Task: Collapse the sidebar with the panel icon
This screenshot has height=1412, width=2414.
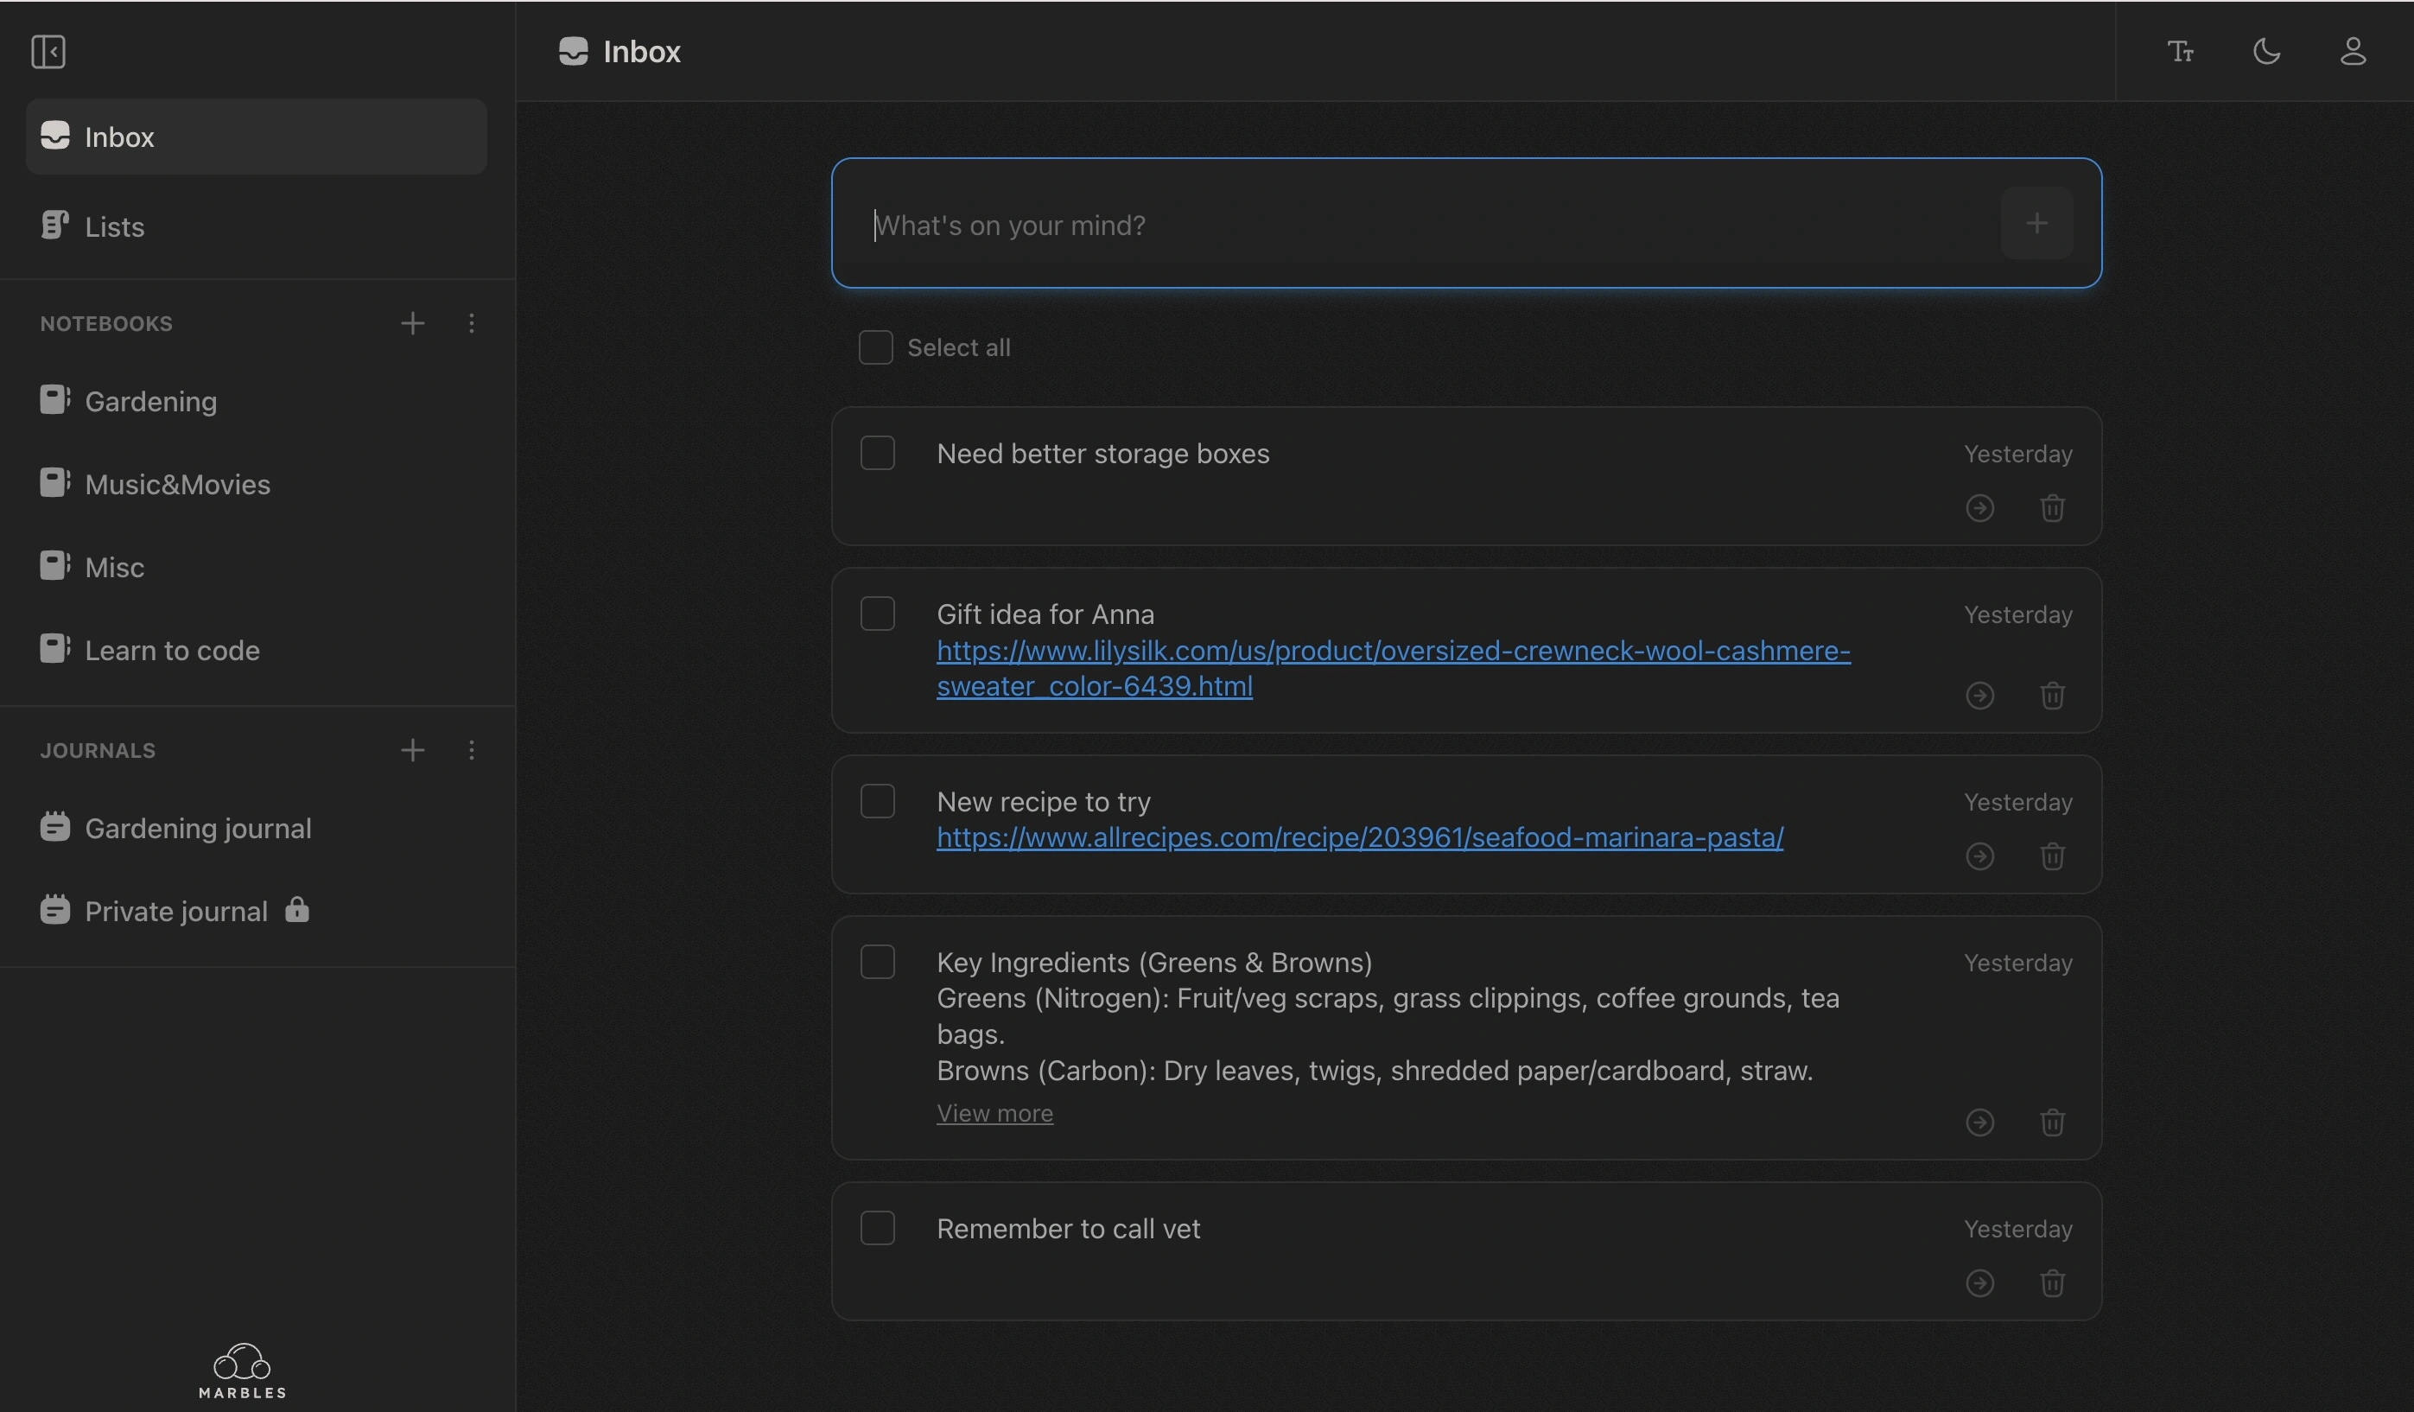Action: coord(48,52)
